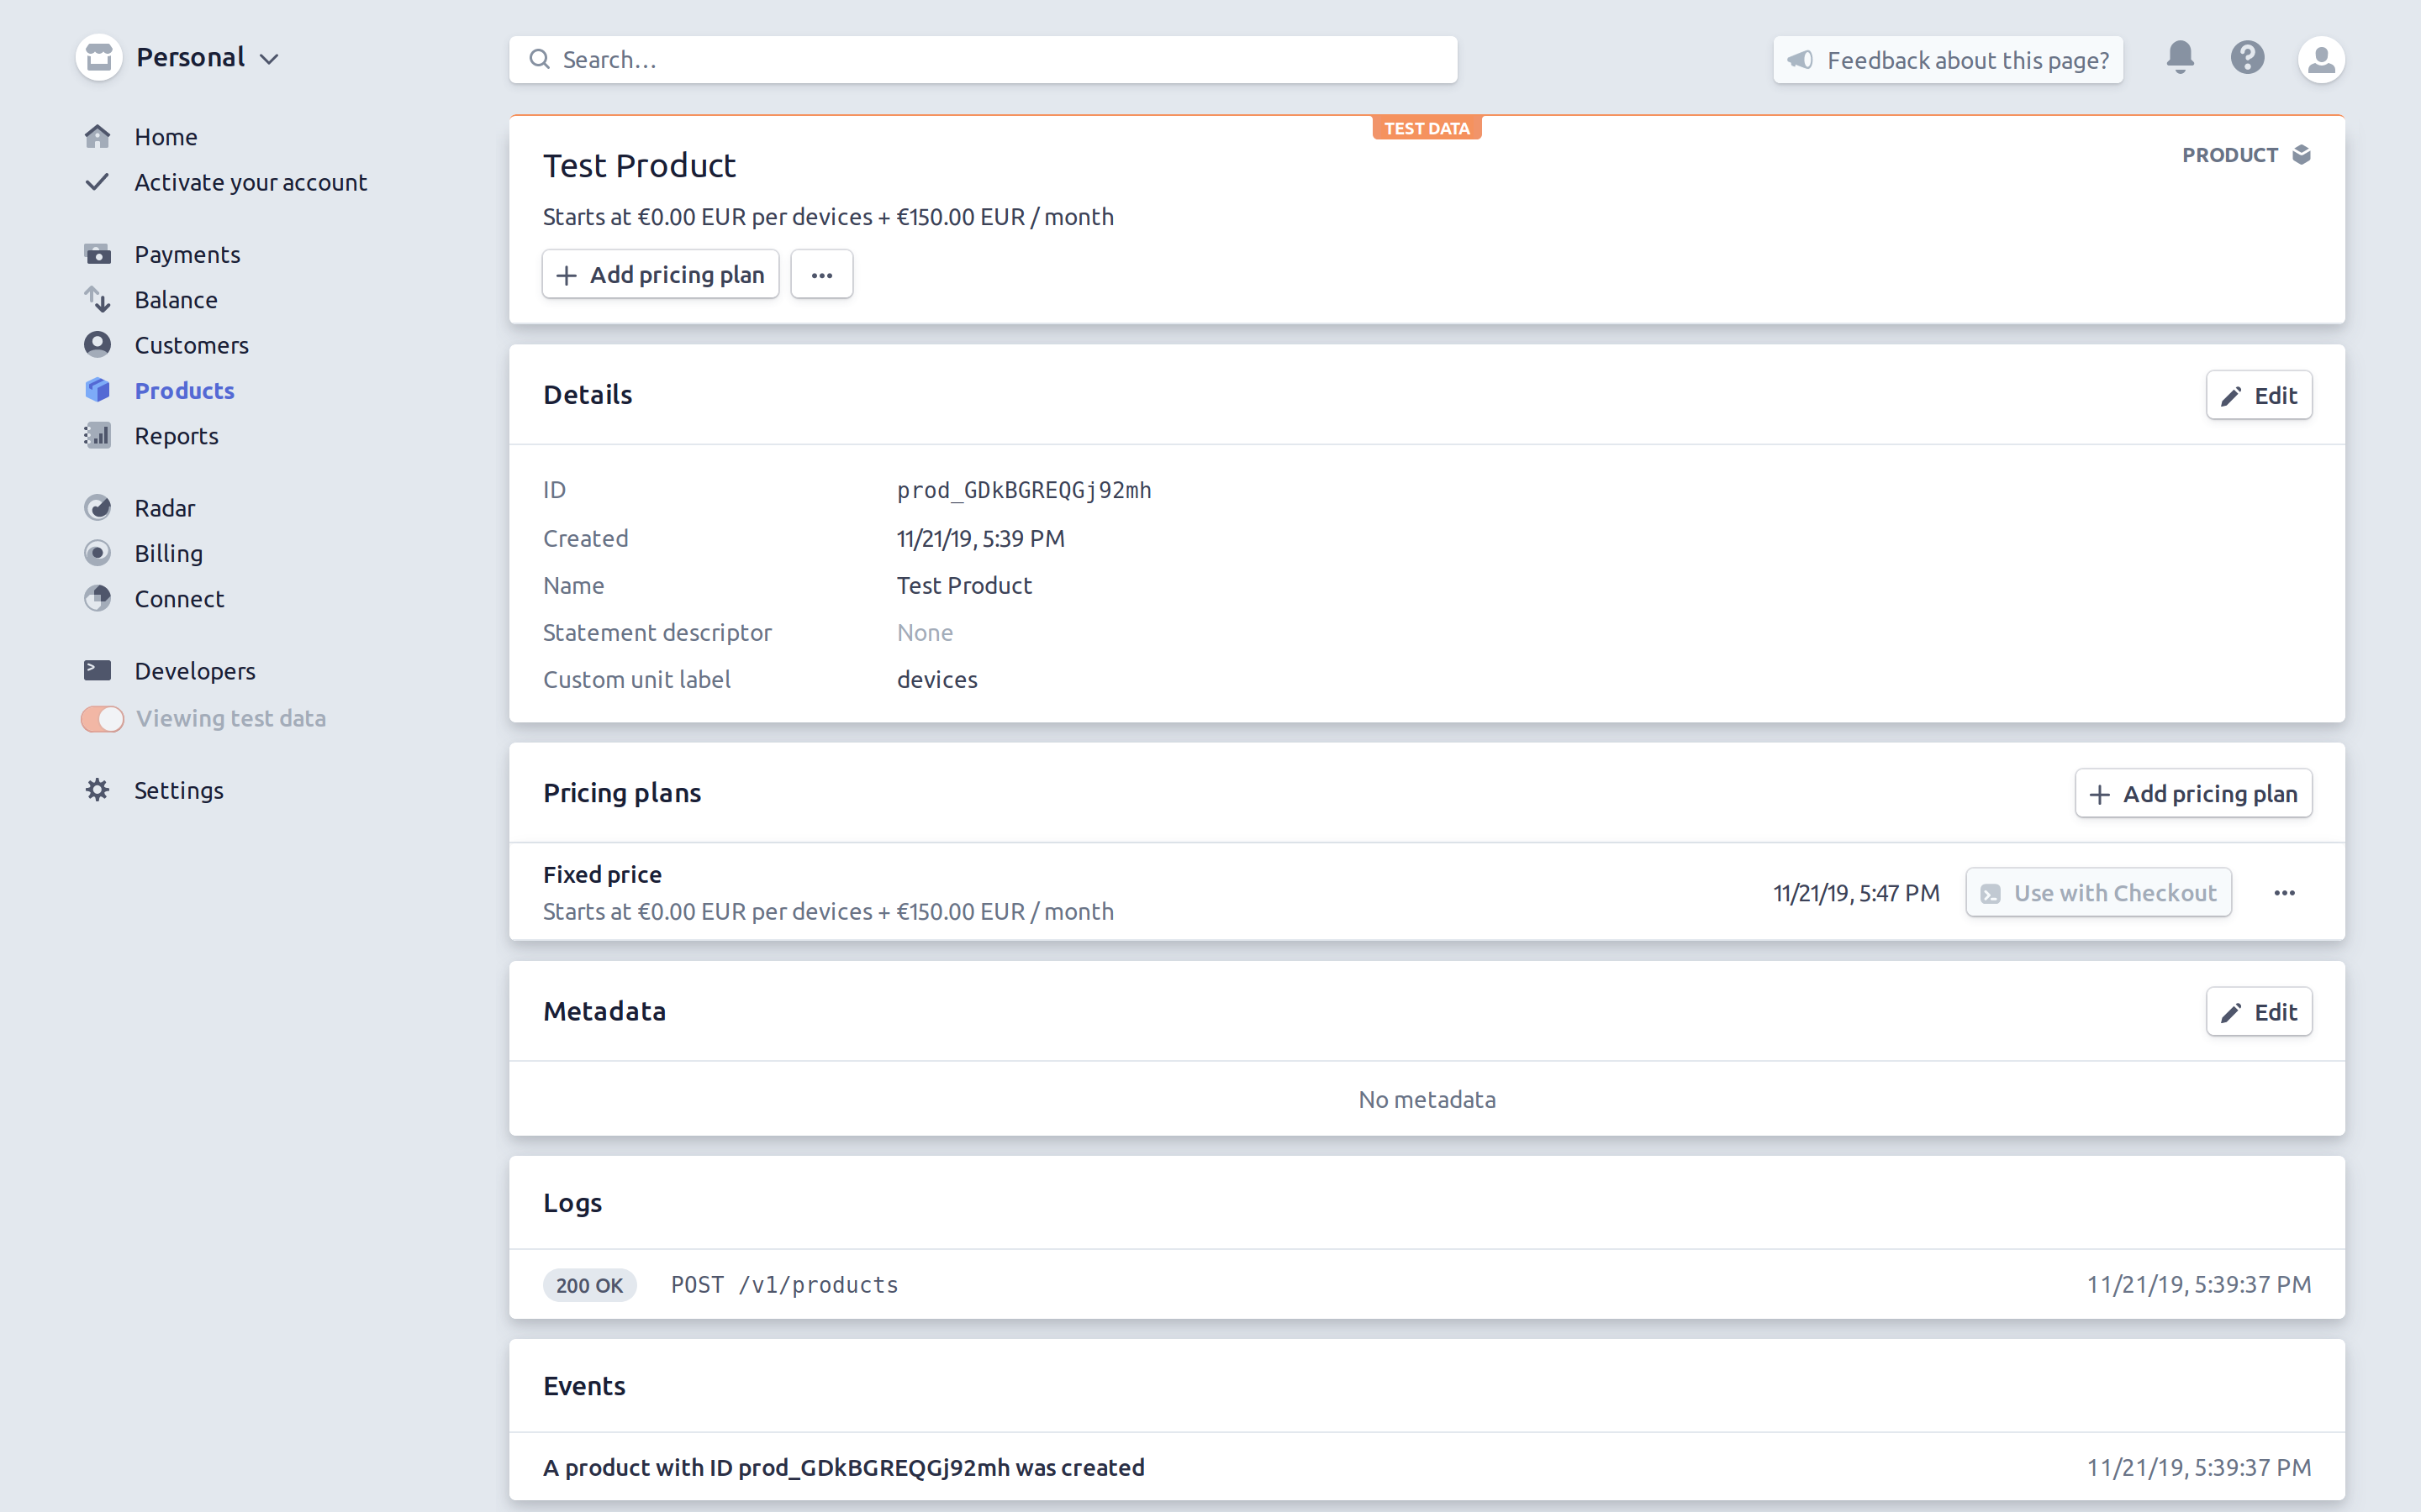Click Edit in the Details section

tap(2259, 396)
